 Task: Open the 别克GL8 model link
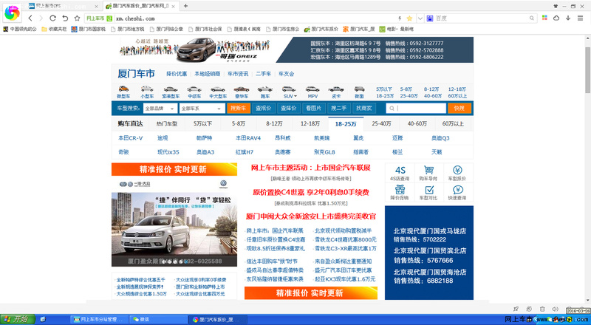[x=324, y=152]
